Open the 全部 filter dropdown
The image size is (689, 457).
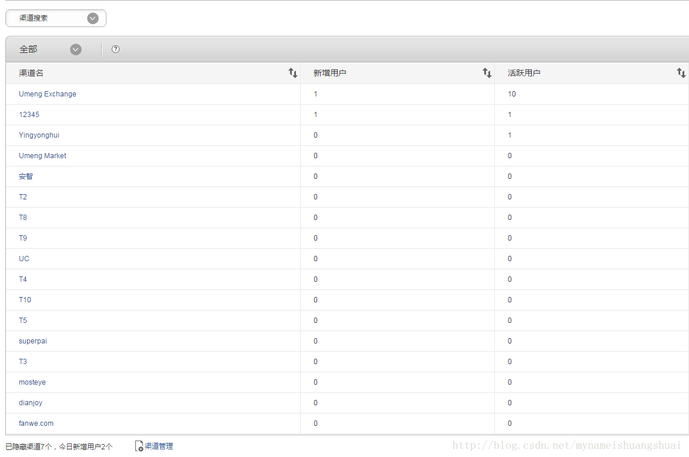[x=75, y=49]
